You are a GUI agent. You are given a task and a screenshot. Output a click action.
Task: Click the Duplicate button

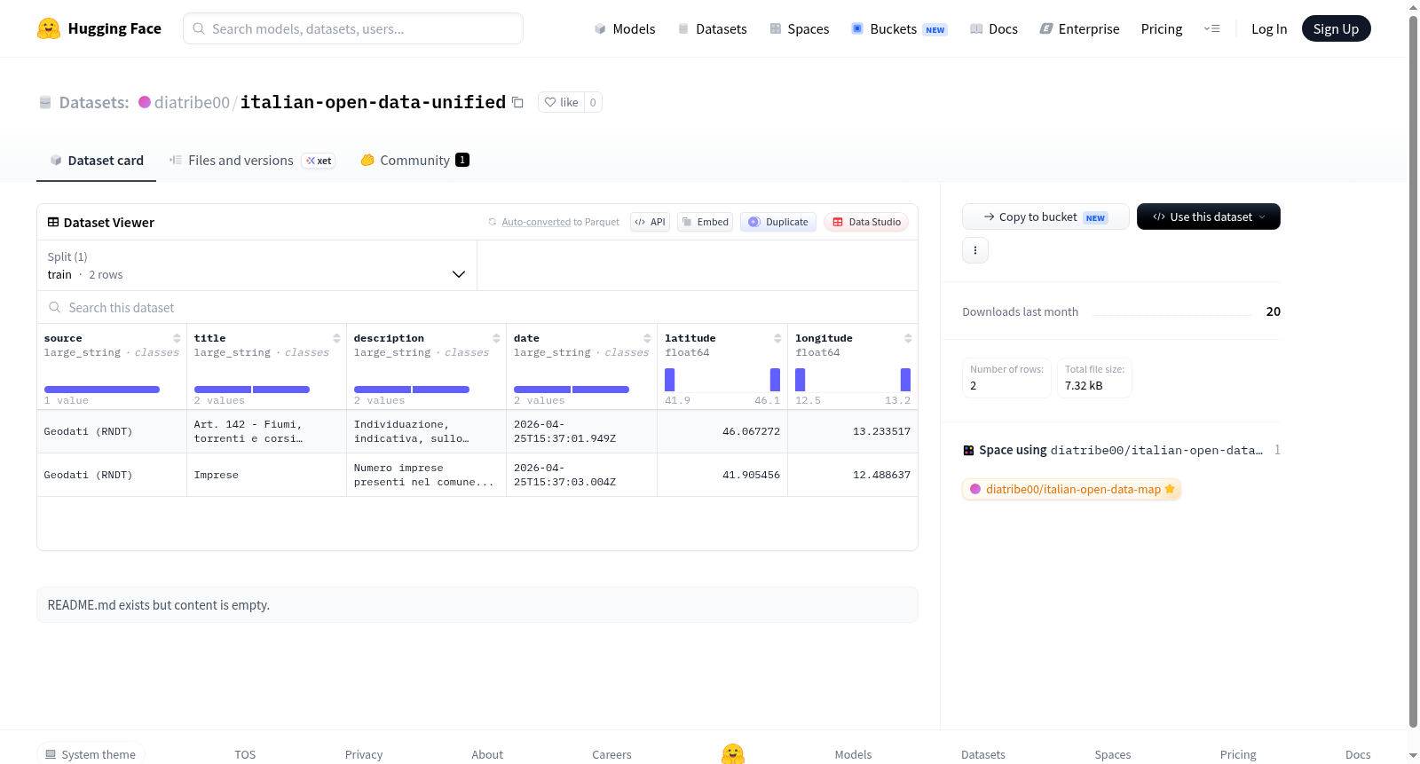pos(778,222)
